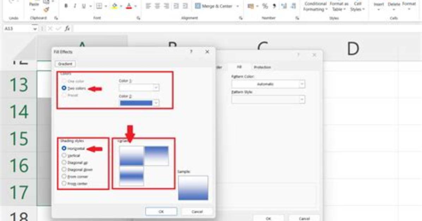The width and height of the screenshot is (422, 221).
Task: Click the Accounting Number Format icon
Action: [x=251, y=6]
